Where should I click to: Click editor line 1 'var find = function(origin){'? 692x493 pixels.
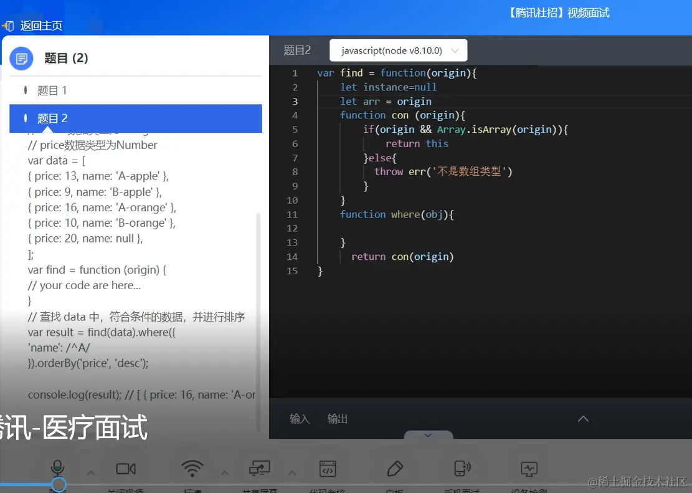coord(397,73)
